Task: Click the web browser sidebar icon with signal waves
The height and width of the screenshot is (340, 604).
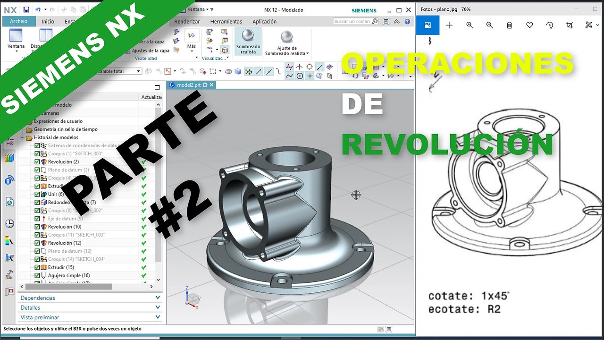Action: coord(9,180)
